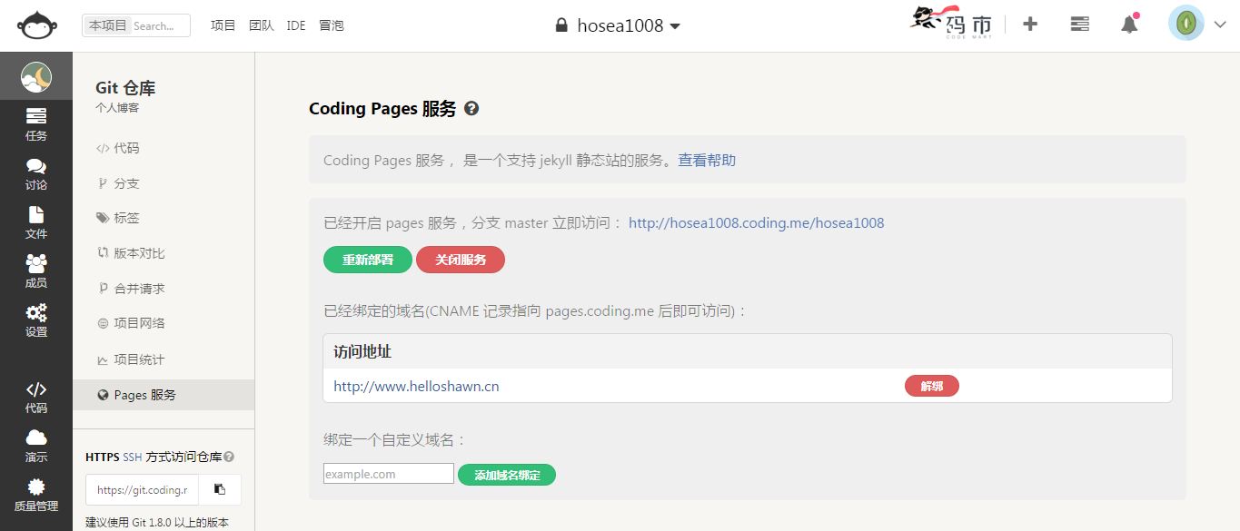The width and height of the screenshot is (1240, 531).
Task: Open Files (文件) in the sidebar
Action: pyautogui.click(x=36, y=222)
